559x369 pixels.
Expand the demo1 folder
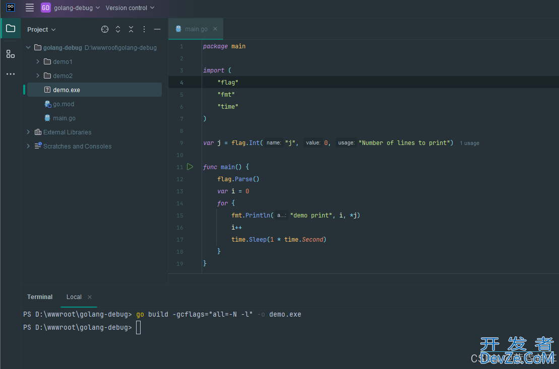38,61
